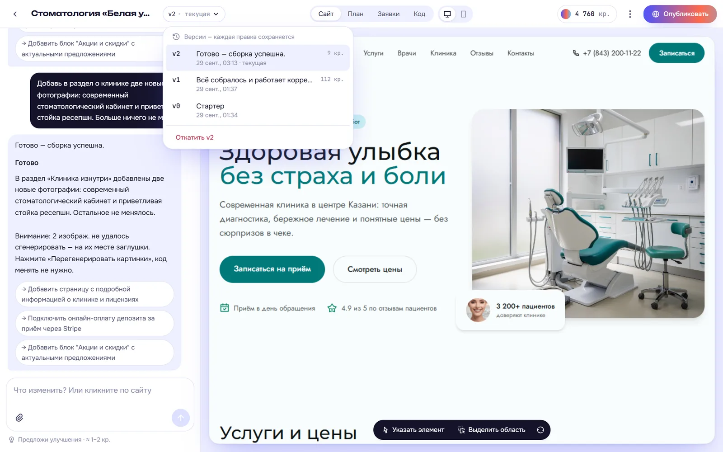The image size is (723, 452).
Task: Switch to desktop preview icon
Action: [x=447, y=14]
